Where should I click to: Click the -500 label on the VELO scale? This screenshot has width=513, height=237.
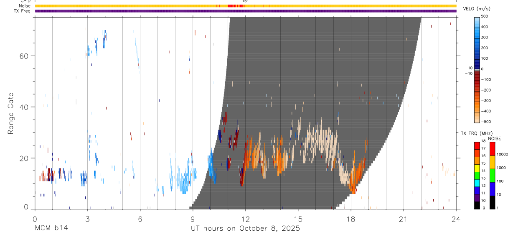487,122
